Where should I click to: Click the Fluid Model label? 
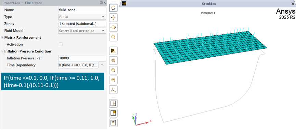(14, 31)
